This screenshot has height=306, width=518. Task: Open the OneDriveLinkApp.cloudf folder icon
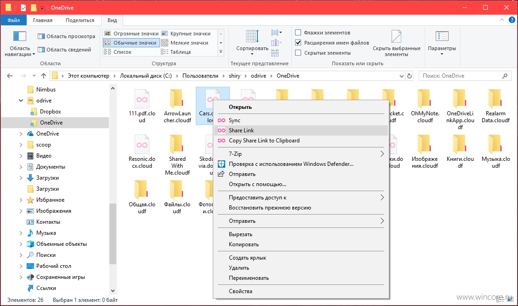pos(460,98)
